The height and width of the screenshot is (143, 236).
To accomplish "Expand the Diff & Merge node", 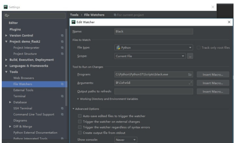I will tap(10, 126).
